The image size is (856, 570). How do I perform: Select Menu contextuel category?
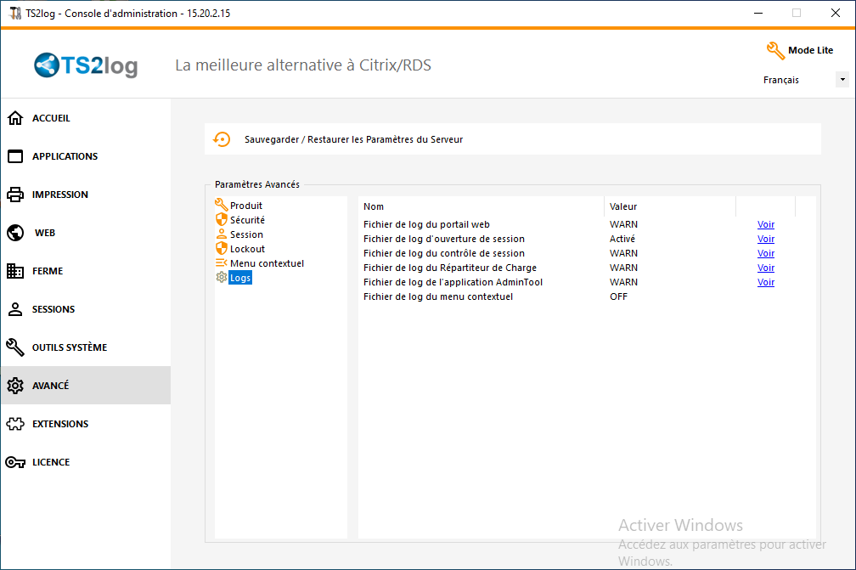266,263
